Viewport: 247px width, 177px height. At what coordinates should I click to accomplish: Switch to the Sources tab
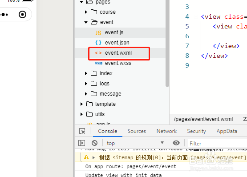pyautogui.click(x=137, y=131)
